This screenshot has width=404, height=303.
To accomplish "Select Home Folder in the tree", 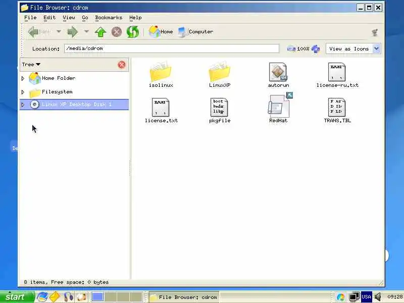I will tap(53, 78).
